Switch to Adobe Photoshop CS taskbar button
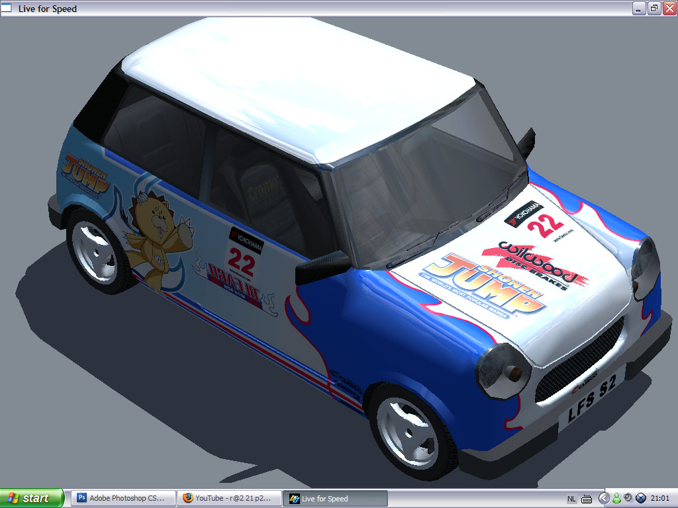The image size is (678, 508). [x=122, y=498]
